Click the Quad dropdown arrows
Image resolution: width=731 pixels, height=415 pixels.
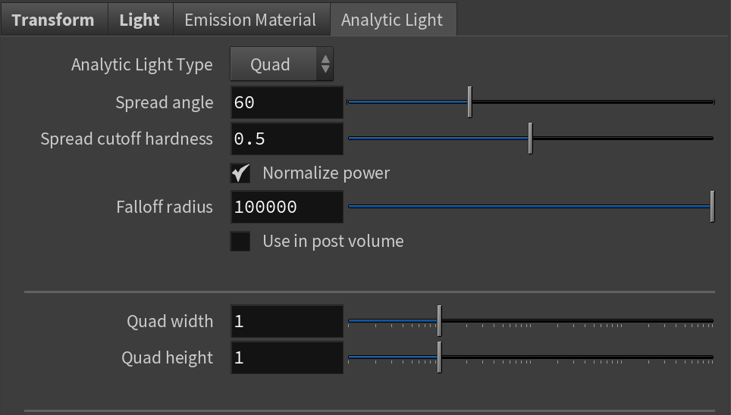[325, 64]
